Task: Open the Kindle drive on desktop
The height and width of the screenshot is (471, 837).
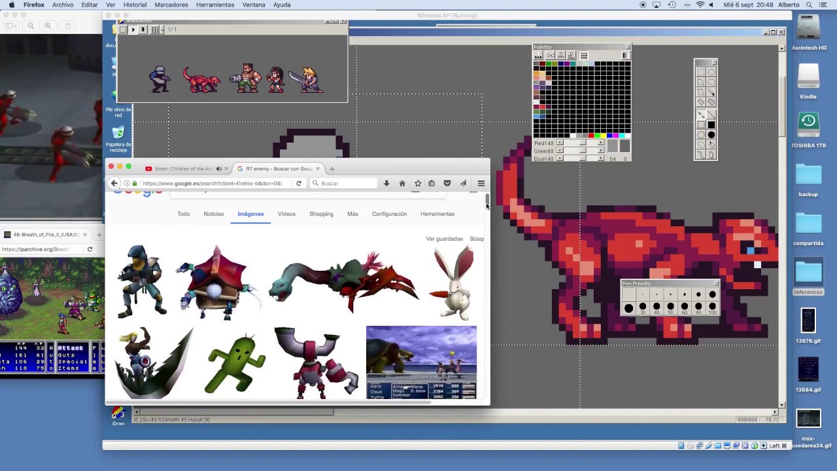Action: tap(808, 81)
